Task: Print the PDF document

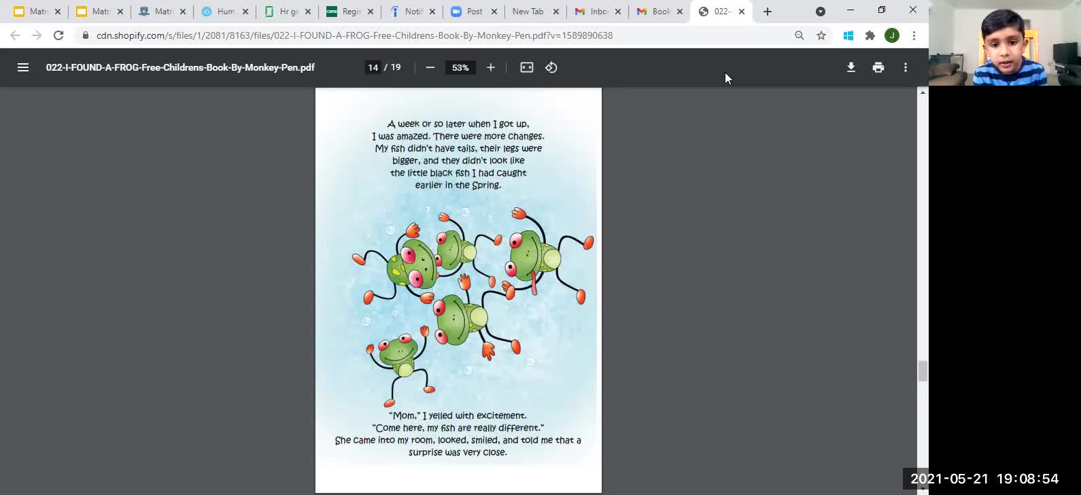Action: point(878,67)
